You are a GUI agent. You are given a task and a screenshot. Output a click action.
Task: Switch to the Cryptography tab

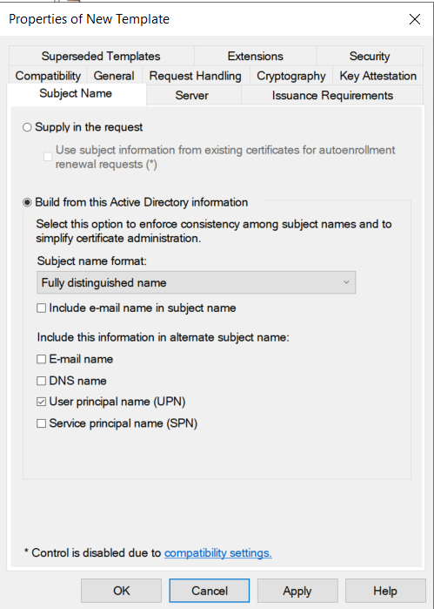(x=291, y=76)
